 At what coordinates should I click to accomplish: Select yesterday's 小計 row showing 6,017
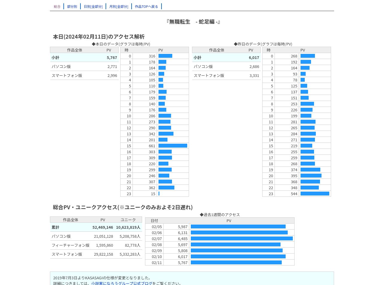click(x=226, y=57)
